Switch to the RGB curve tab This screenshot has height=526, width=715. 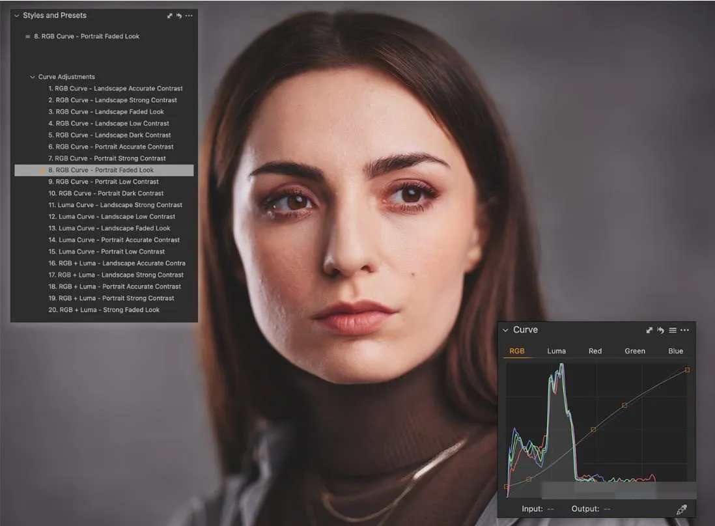click(x=516, y=351)
